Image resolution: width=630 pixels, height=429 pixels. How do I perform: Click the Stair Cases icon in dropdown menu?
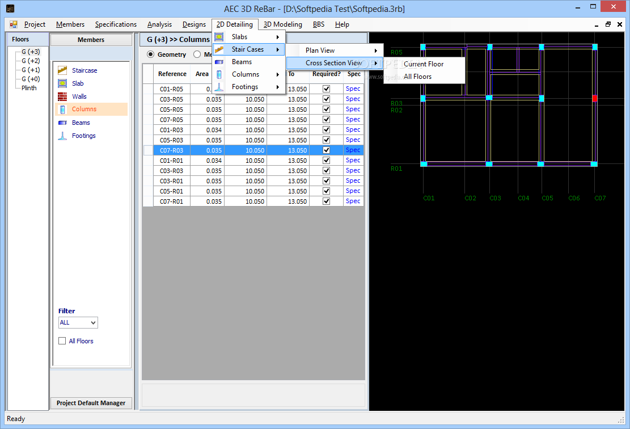click(x=219, y=49)
